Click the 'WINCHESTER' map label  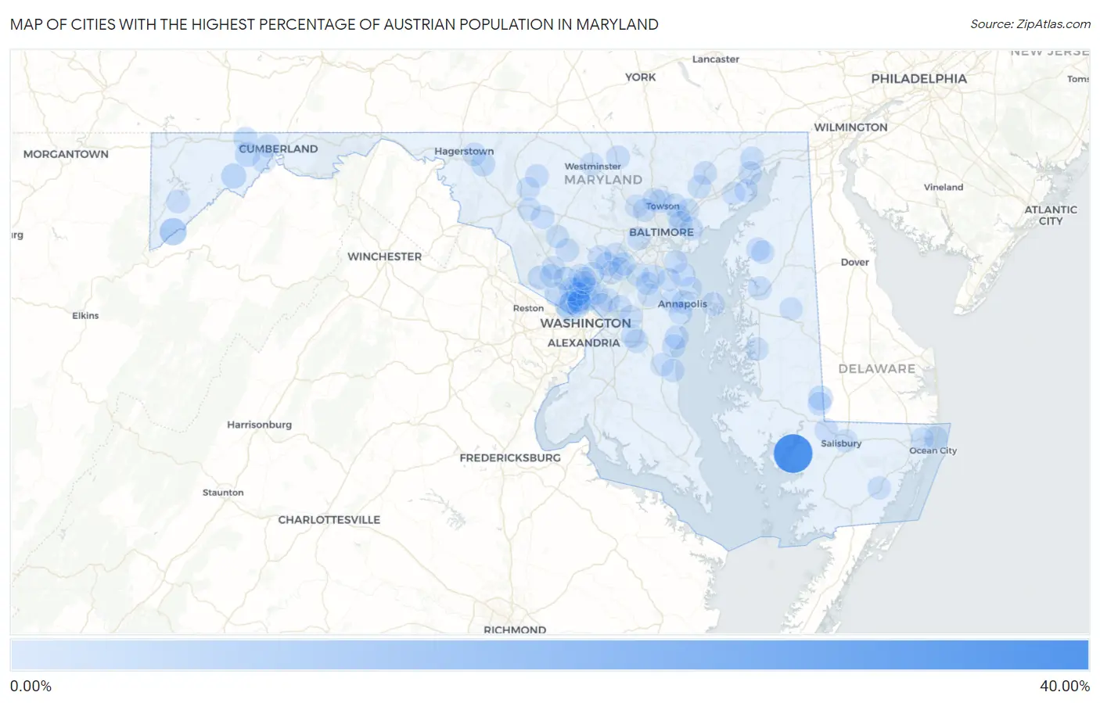coord(384,256)
